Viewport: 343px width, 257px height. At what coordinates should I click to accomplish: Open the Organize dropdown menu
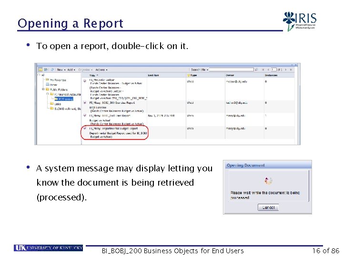click(x=85, y=69)
